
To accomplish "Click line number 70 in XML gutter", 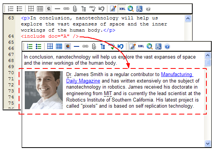I will point(11,73).
